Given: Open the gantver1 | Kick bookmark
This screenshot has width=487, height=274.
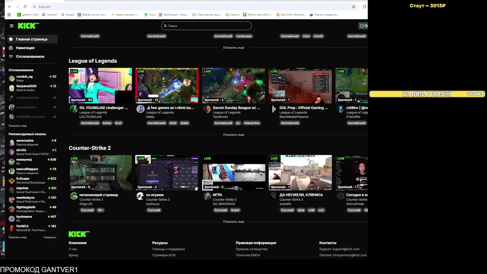Looking at the screenshot, I should 28,14.
